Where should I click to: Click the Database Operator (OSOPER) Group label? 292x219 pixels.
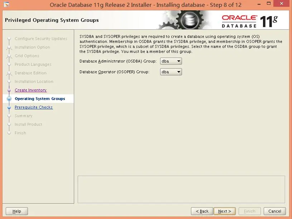click(x=115, y=72)
